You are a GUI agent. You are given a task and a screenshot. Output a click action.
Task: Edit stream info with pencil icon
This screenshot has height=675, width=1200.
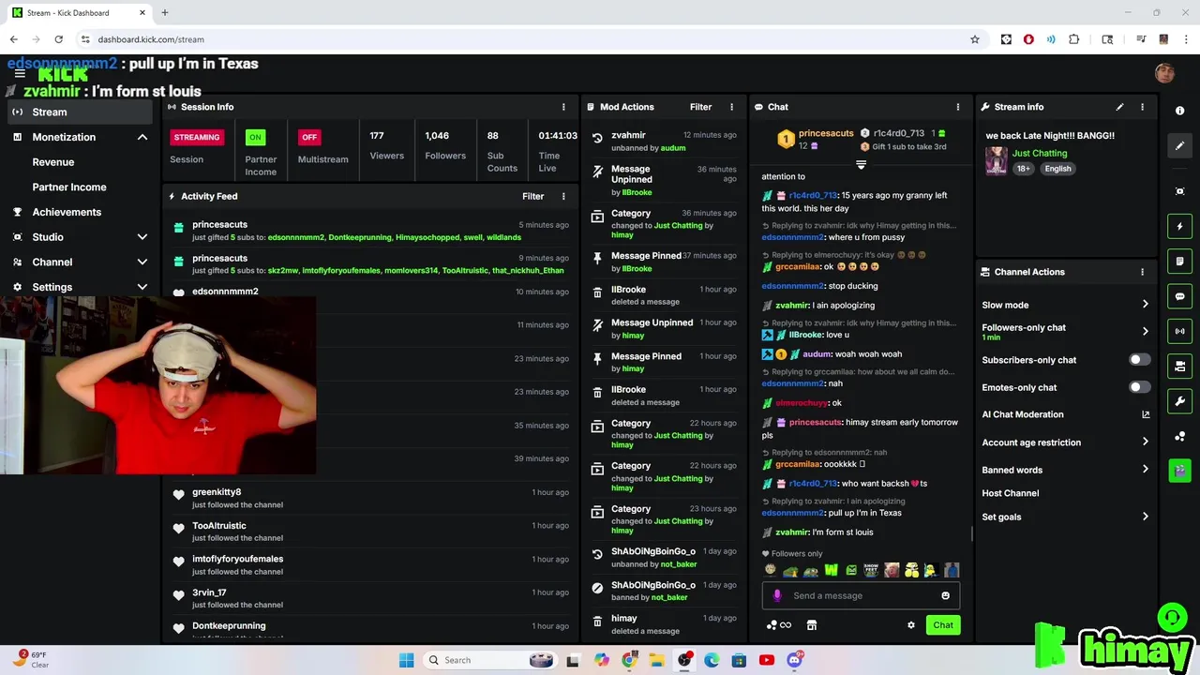pos(1119,107)
